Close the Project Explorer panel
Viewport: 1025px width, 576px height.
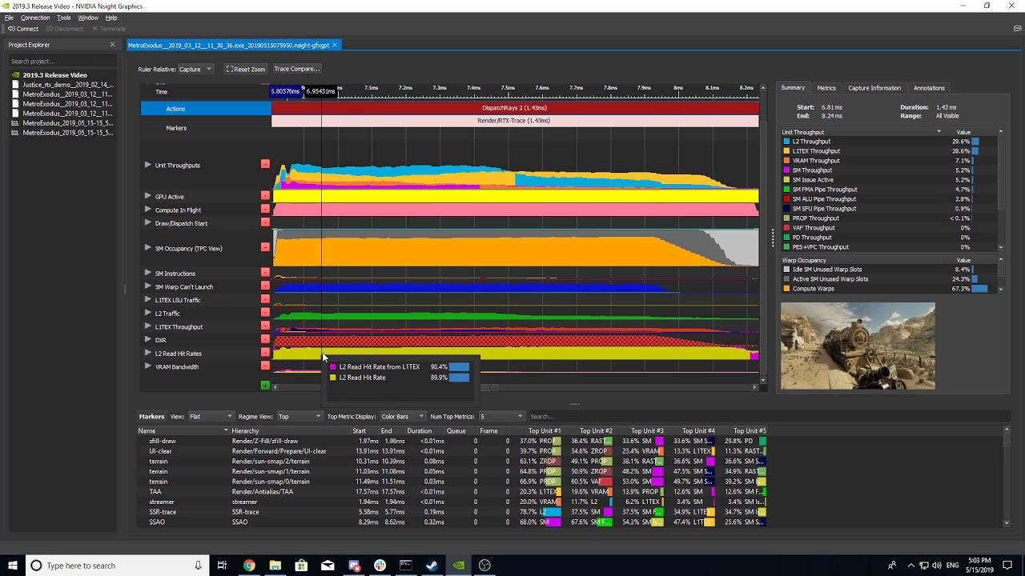click(112, 45)
